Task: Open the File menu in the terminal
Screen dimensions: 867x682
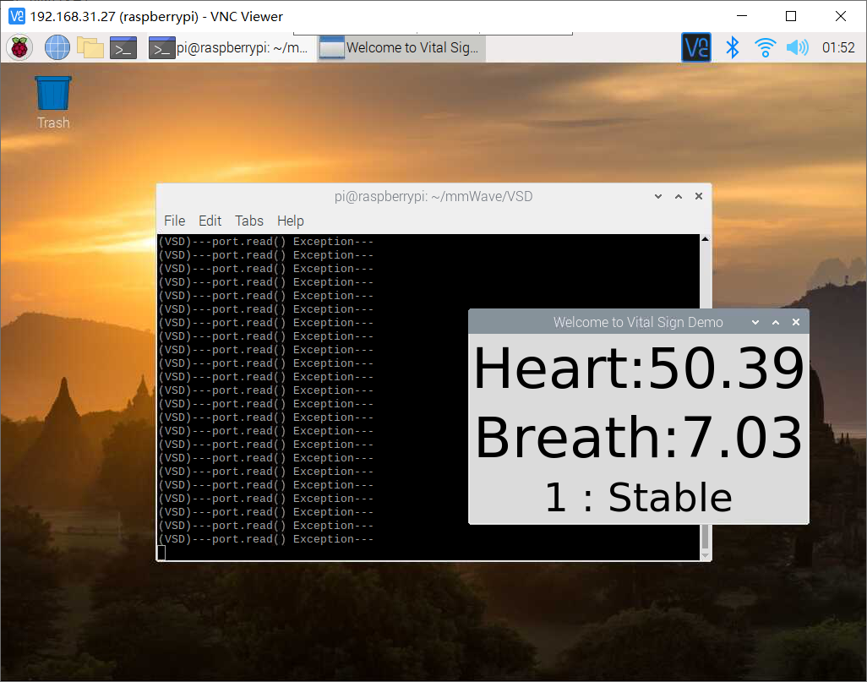Action: point(174,221)
